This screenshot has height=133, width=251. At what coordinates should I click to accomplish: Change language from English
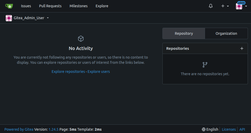(210, 129)
